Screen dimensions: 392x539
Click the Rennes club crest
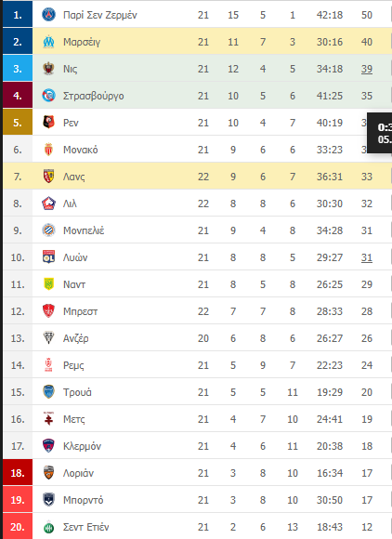[49, 123]
